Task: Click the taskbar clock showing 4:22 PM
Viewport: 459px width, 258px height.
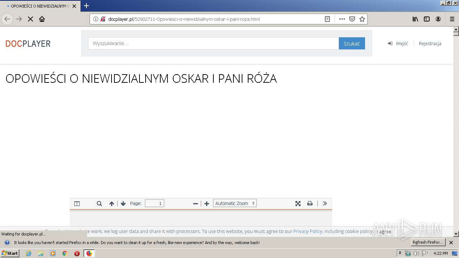Action: (440, 253)
